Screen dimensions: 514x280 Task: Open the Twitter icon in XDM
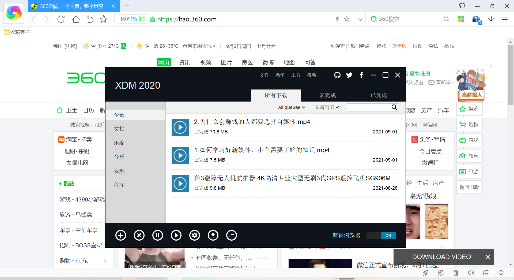pos(349,75)
